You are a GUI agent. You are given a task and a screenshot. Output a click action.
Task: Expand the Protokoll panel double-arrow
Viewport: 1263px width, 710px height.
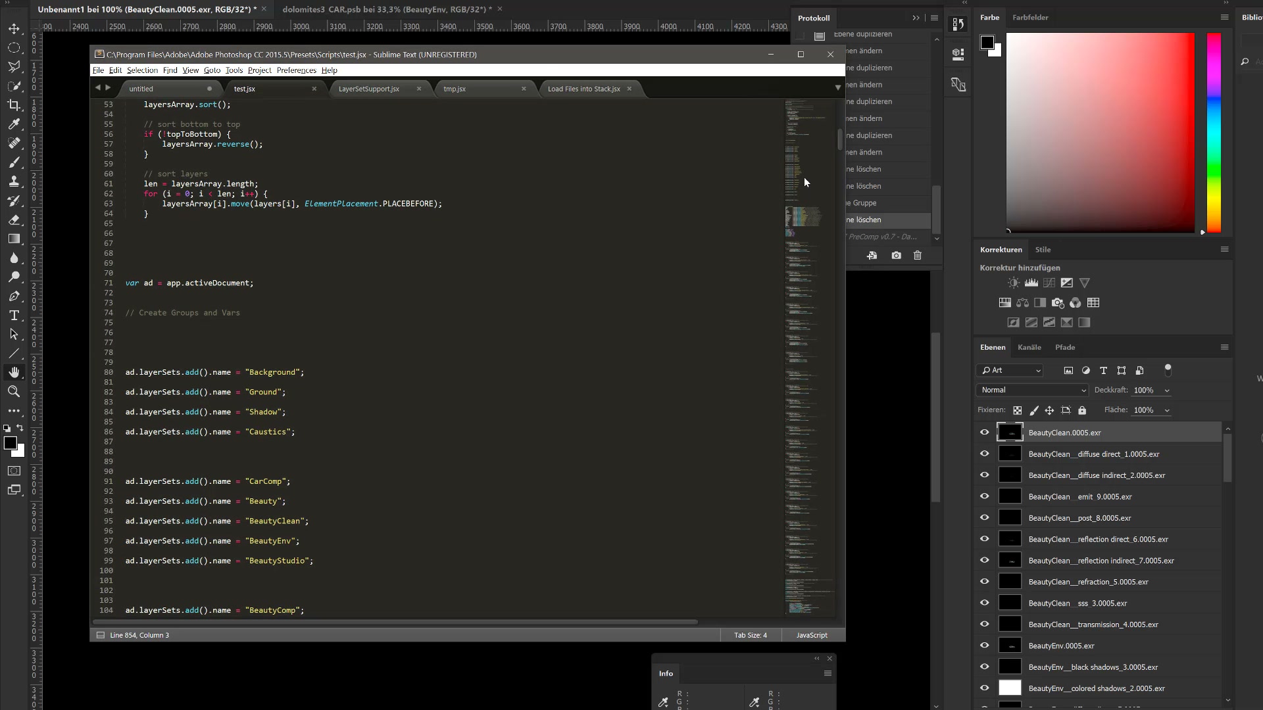click(916, 18)
